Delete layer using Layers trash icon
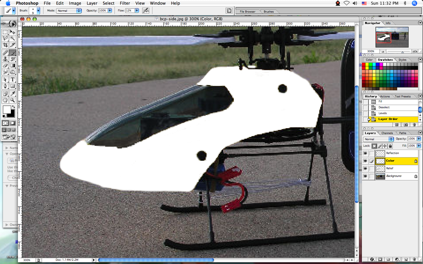The width and height of the screenshot is (423, 264). [x=414, y=260]
